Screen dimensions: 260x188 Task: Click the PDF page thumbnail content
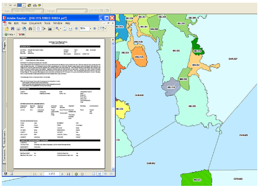point(59,104)
